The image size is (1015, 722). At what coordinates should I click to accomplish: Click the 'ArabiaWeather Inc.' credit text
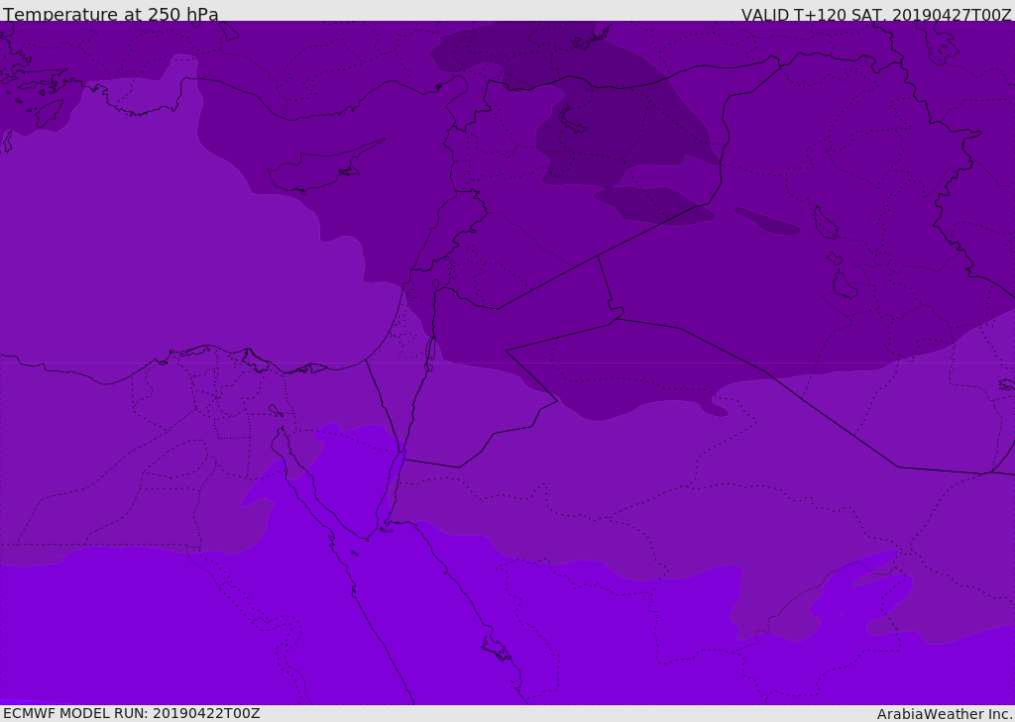946,714
